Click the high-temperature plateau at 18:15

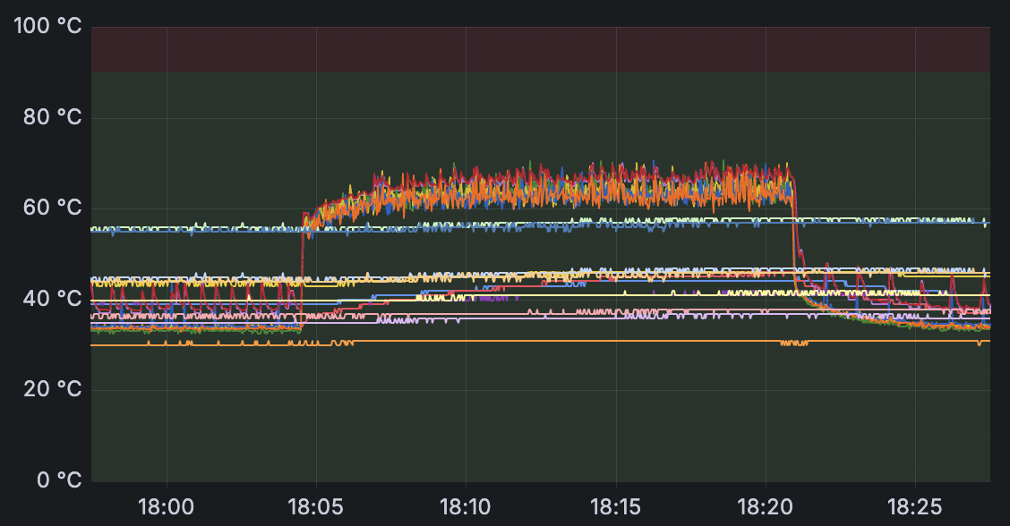(615, 186)
